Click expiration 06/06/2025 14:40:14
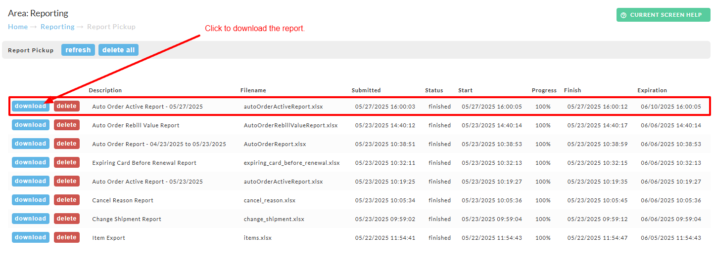Viewport: 713px width, 262px height. [x=671, y=125]
